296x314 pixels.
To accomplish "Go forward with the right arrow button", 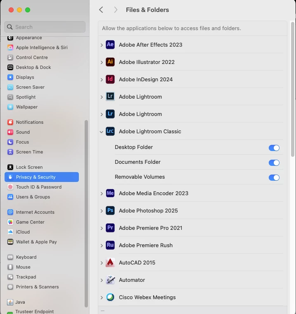I will 116,9.
